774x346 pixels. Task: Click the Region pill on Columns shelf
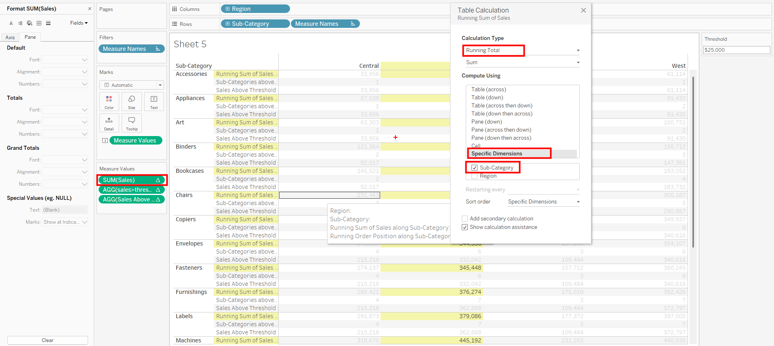click(255, 9)
